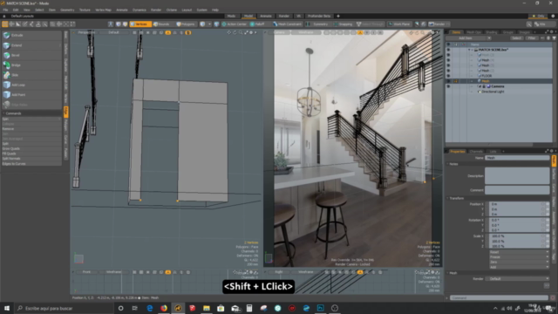
Task: Open the Windows Start menu
Action: pos(7,308)
